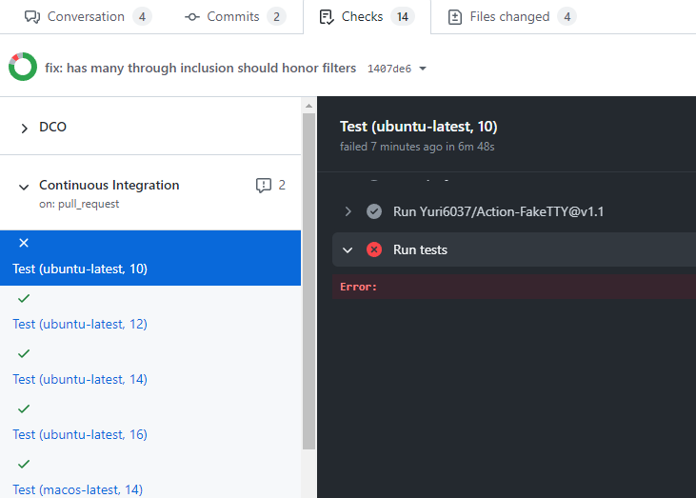Open the Files changed tab
This screenshot has height=498, width=696.
tap(512, 17)
